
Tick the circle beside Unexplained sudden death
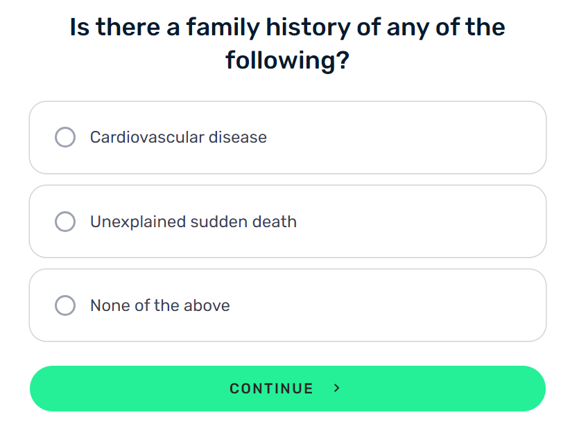tap(65, 222)
